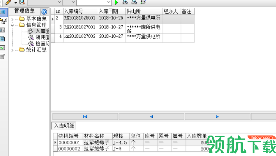Click the 层号 column header
Image resolution: width=276 pixels, height=156 pixels.
pos(179,136)
